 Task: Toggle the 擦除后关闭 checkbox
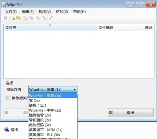coord(8,98)
